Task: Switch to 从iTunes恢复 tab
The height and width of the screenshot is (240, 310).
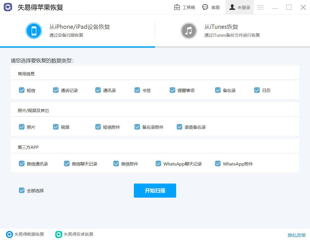Action: click(x=232, y=31)
